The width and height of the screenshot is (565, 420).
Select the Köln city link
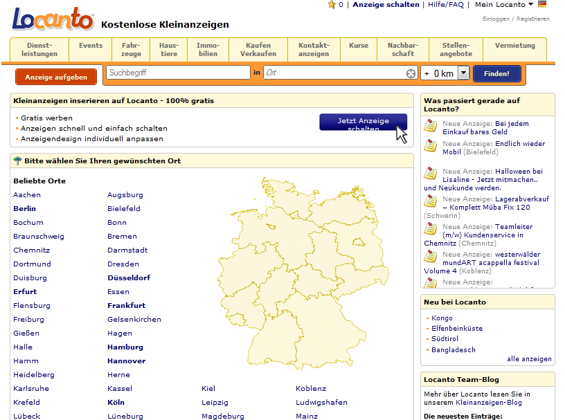(116, 402)
